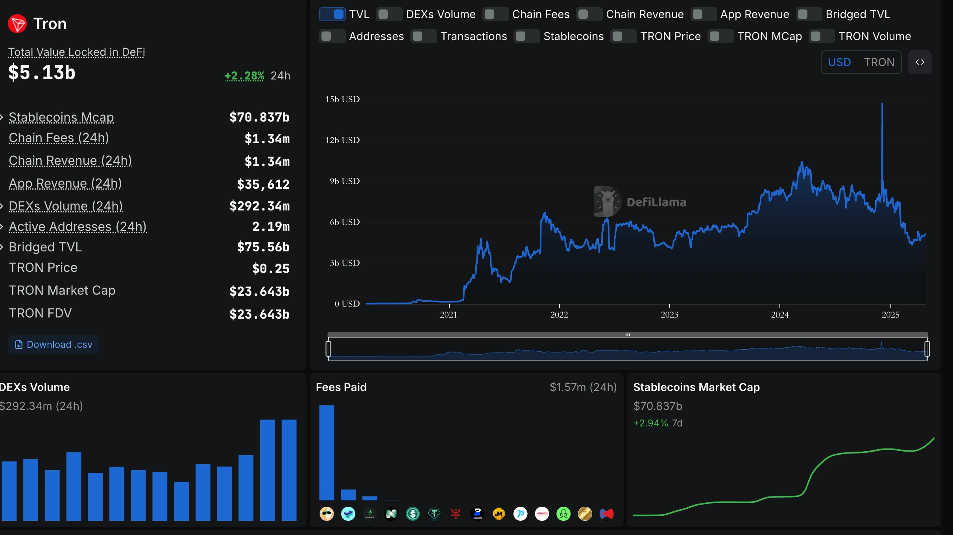The height and width of the screenshot is (535, 953).
Task: Expand the Bridged TVL row
Action: pyautogui.click(x=2, y=247)
